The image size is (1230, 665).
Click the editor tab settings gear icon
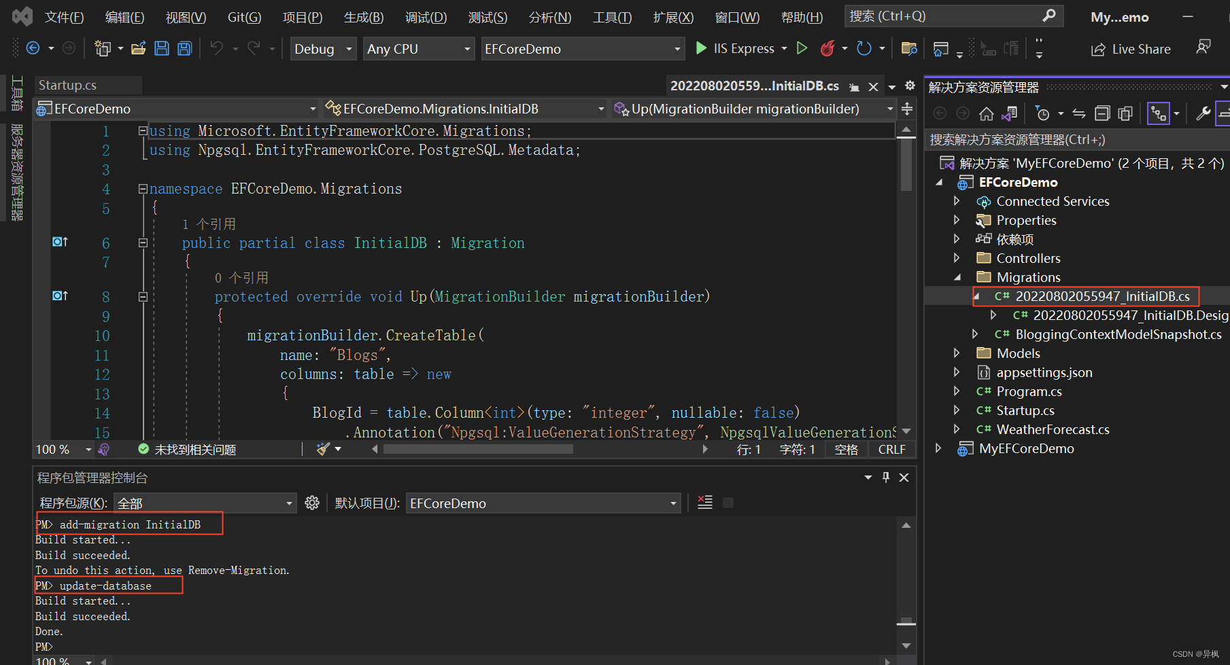coord(910,86)
